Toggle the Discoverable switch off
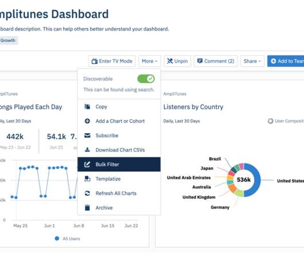The image size is (304, 253). [146, 79]
